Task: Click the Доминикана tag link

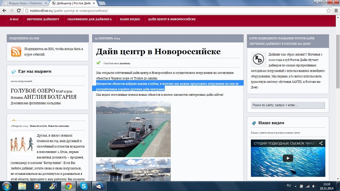Action: click(x=19, y=103)
